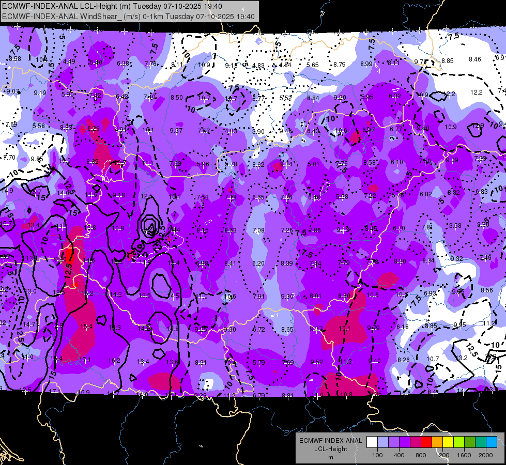
Task: Click the wind shear value '8.46'
Action: 474,59
